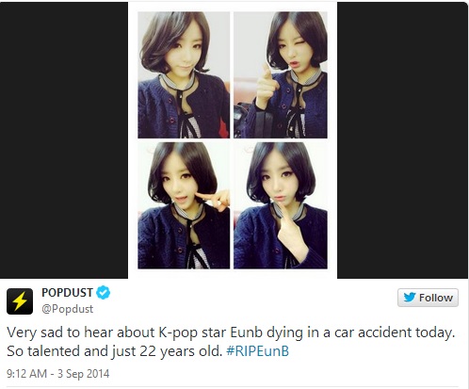469x389 pixels.
Task: Click the word 'Follow' on the button
Action: pos(436,298)
